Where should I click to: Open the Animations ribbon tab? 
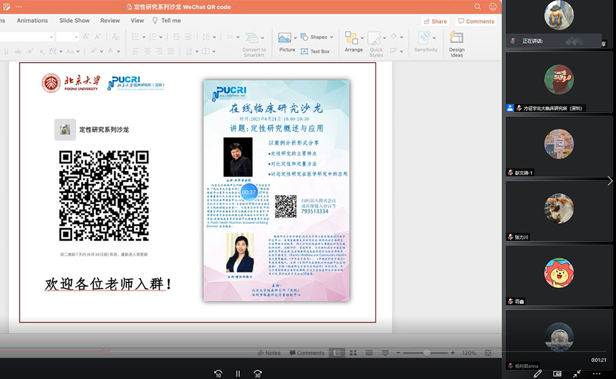(32, 20)
